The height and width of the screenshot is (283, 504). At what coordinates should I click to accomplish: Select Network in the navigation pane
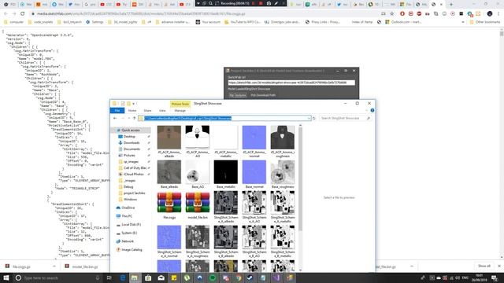[x=128, y=241]
